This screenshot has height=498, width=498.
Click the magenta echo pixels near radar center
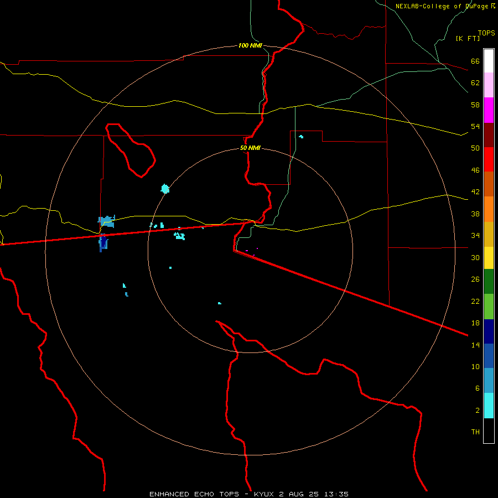click(251, 252)
